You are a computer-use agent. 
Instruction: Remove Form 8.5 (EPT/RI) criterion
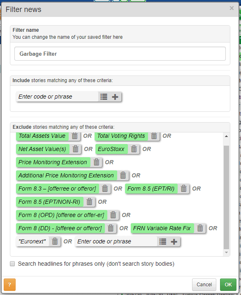(x=183, y=189)
